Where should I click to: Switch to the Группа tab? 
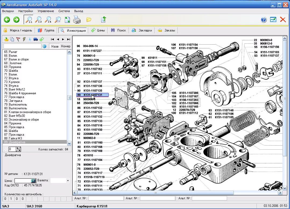click(x=46, y=30)
